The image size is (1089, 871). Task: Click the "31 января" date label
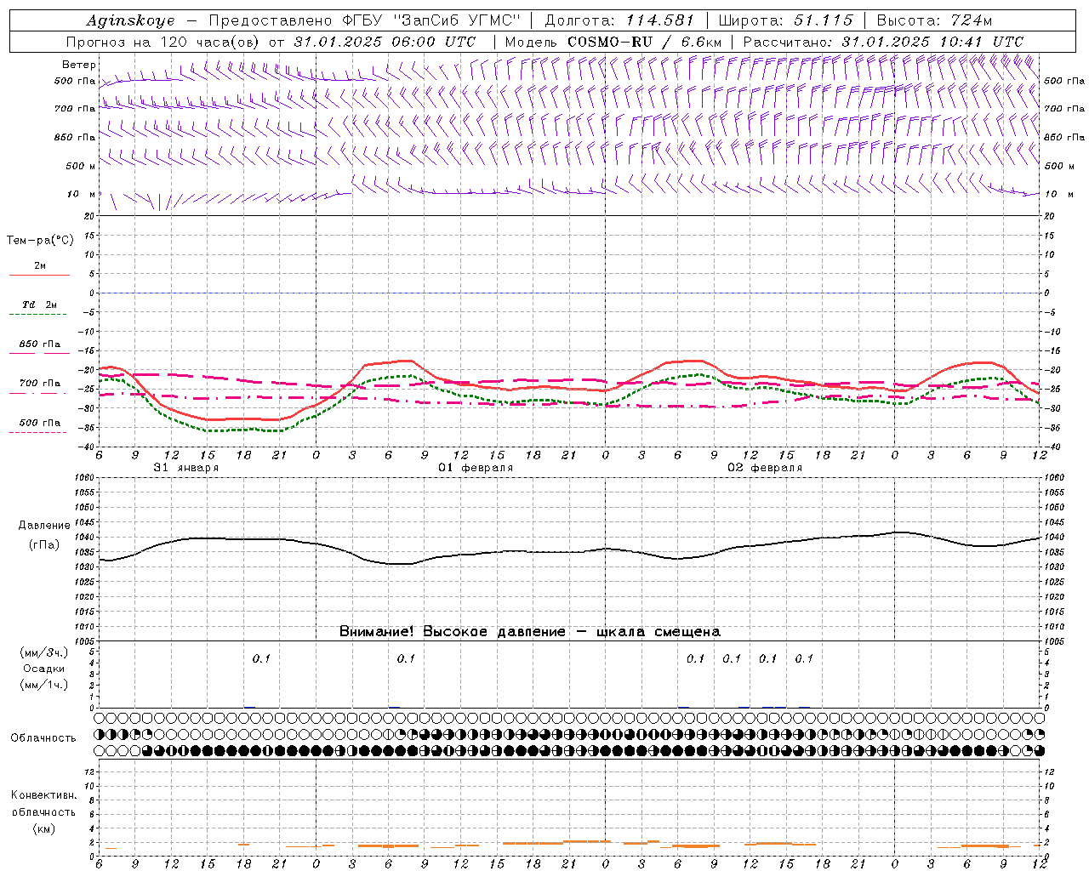(186, 468)
